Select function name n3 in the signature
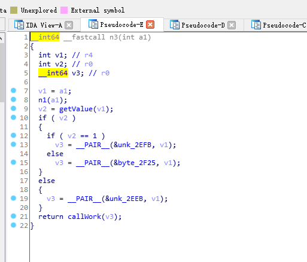The height and width of the screenshot is (262, 307). pyautogui.click(x=114, y=37)
